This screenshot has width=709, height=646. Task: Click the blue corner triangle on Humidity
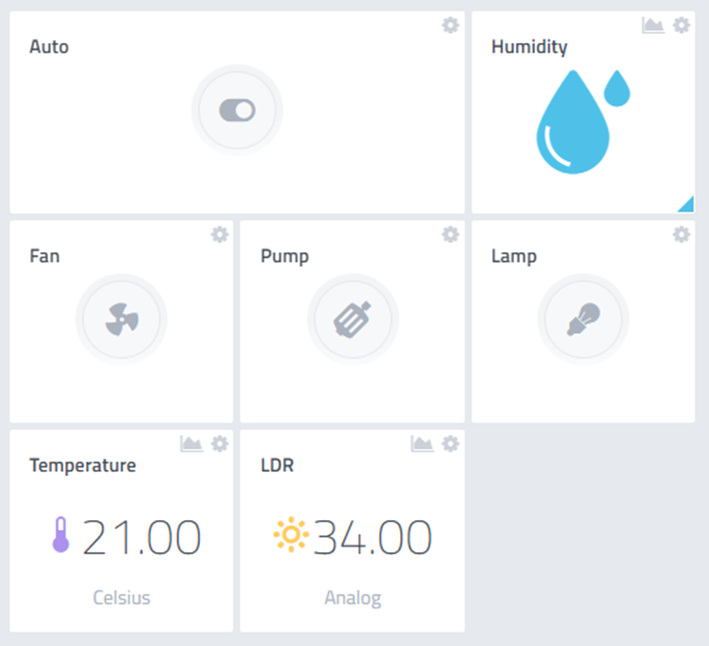[688, 206]
